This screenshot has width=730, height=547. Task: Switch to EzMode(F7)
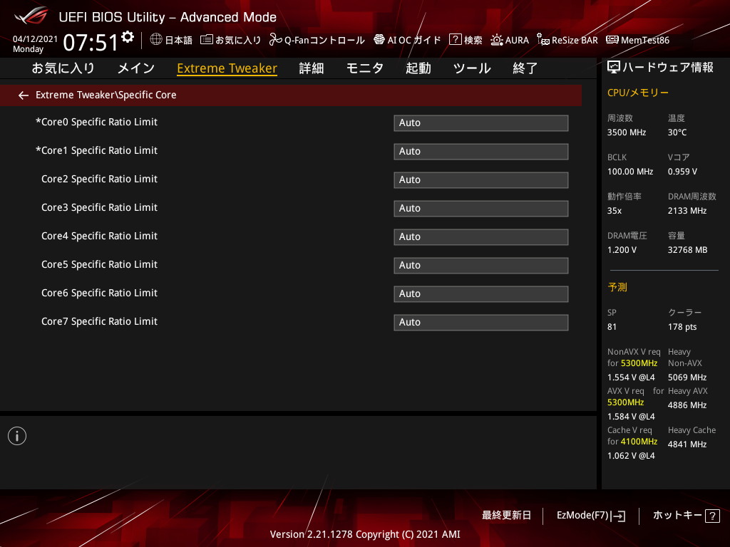tap(582, 516)
